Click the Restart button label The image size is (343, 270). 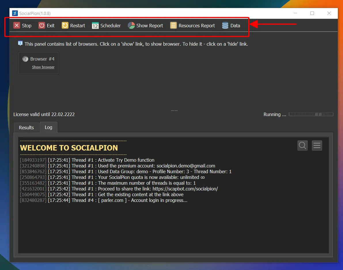coord(78,26)
